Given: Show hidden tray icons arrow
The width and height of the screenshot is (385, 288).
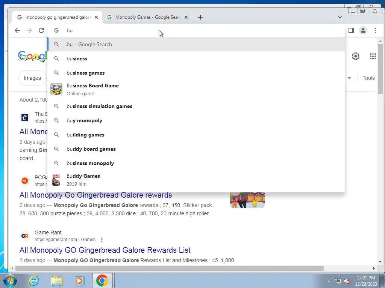Looking at the screenshot, I should pos(329,281).
